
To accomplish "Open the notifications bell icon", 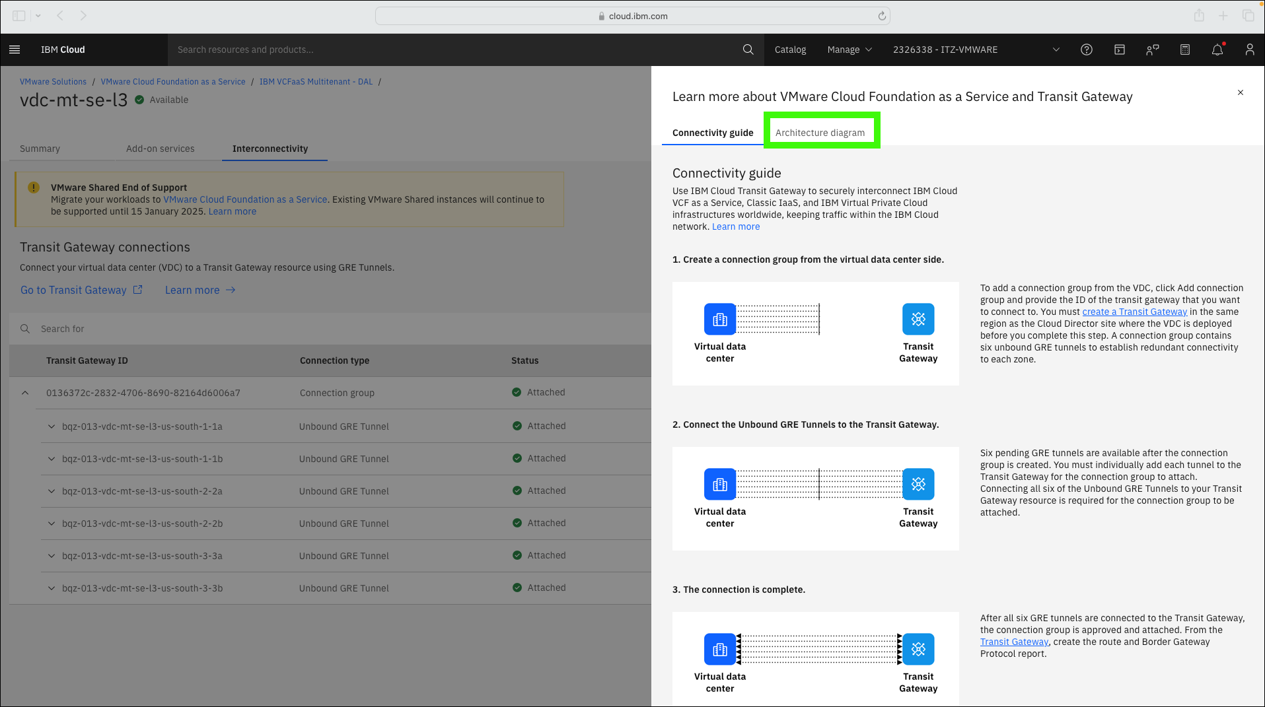I will [x=1217, y=50].
